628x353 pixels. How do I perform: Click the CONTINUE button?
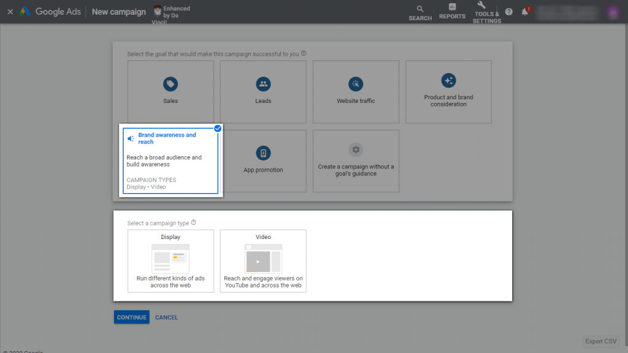tap(131, 317)
